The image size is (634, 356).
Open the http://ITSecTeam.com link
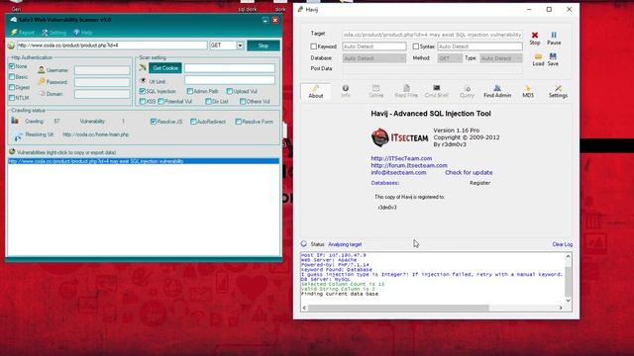401,158
